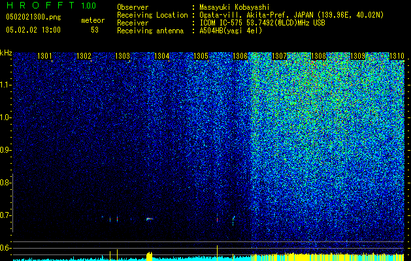Click the meteor count value 53
The height and width of the screenshot is (261, 411).
pyautogui.click(x=95, y=30)
